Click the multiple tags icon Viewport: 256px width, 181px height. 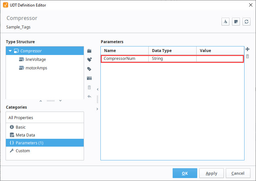pos(89,69)
